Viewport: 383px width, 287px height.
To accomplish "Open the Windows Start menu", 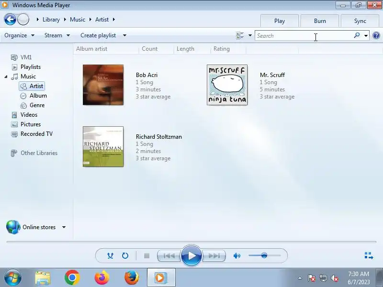I will [13, 277].
